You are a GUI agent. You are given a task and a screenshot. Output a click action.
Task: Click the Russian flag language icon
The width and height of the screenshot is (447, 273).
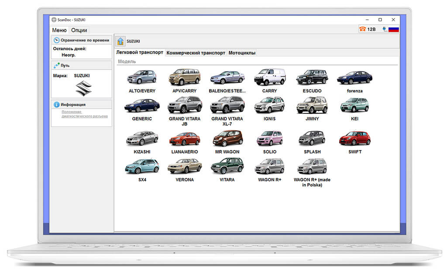[394, 29]
